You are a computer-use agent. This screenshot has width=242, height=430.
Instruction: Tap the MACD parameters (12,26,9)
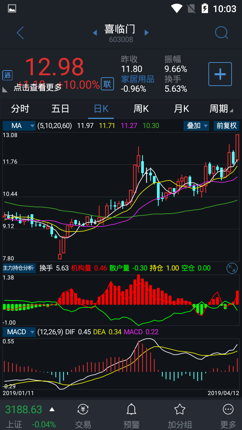[50, 332]
